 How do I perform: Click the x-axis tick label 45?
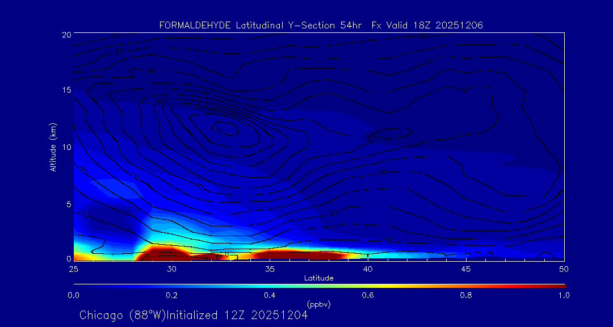[466, 269]
